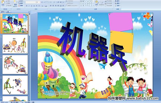Click the Find button in the editing group

[x=117, y=1]
